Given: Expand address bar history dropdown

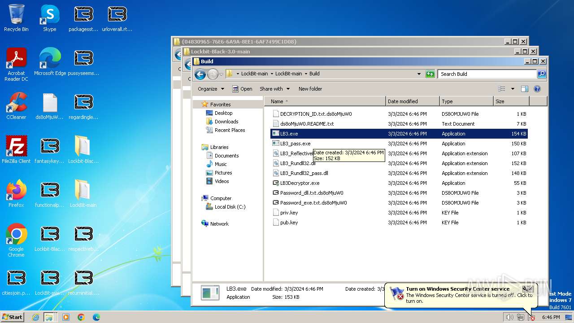Looking at the screenshot, I should click(419, 74).
